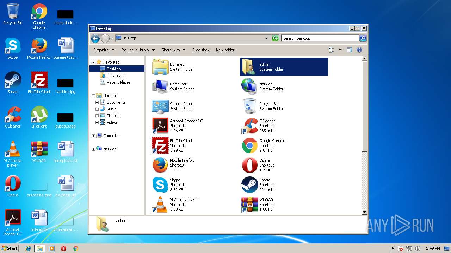Image resolution: width=451 pixels, height=253 pixels.
Task: Click scrollbar up arrow in file list
Action: pyautogui.click(x=365, y=58)
